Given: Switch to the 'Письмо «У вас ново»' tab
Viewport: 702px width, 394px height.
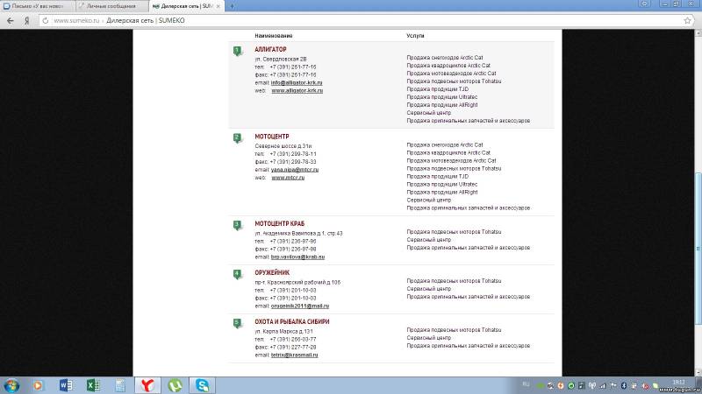Looking at the screenshot, I should [37, 6].
